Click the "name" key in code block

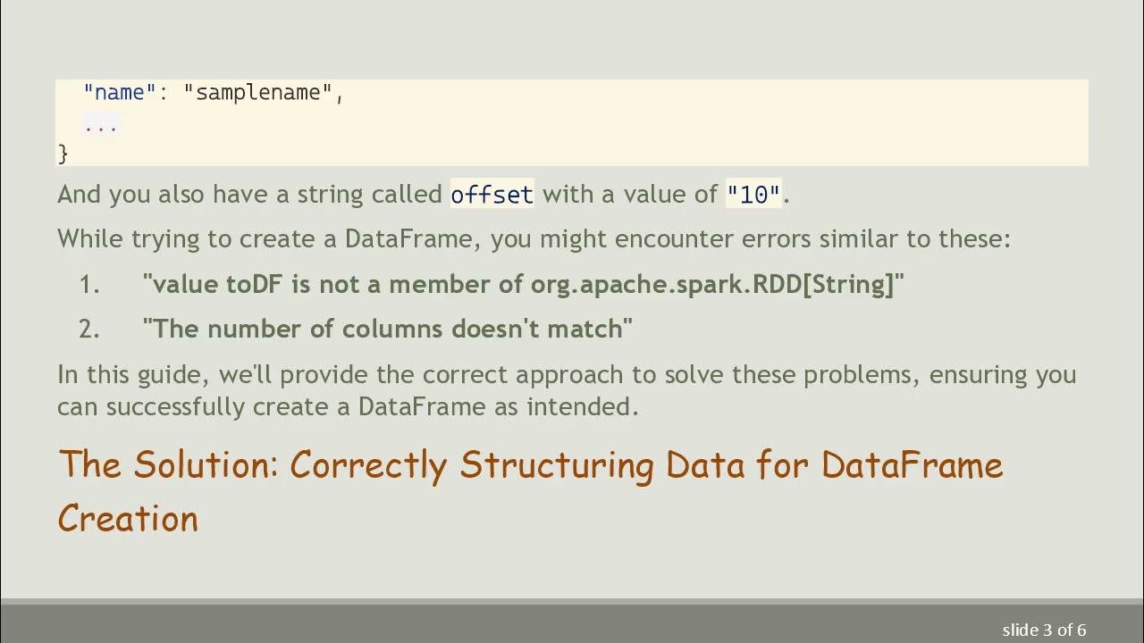(120, 92)
